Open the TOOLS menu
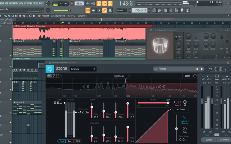Screen dimensions: 231x144 point(35,3)
